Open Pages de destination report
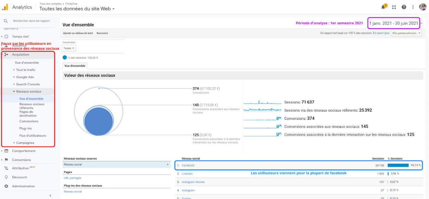The width and height of the screenshot is (429, 199). (28, 114)
